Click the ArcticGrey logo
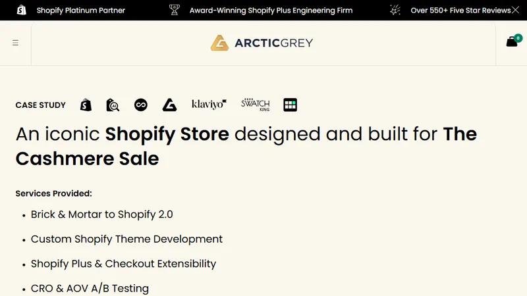 pos(262,43)
